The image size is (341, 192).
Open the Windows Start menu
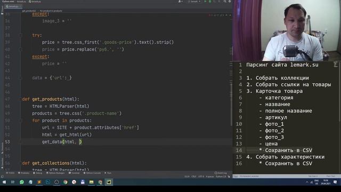(4, 182)
